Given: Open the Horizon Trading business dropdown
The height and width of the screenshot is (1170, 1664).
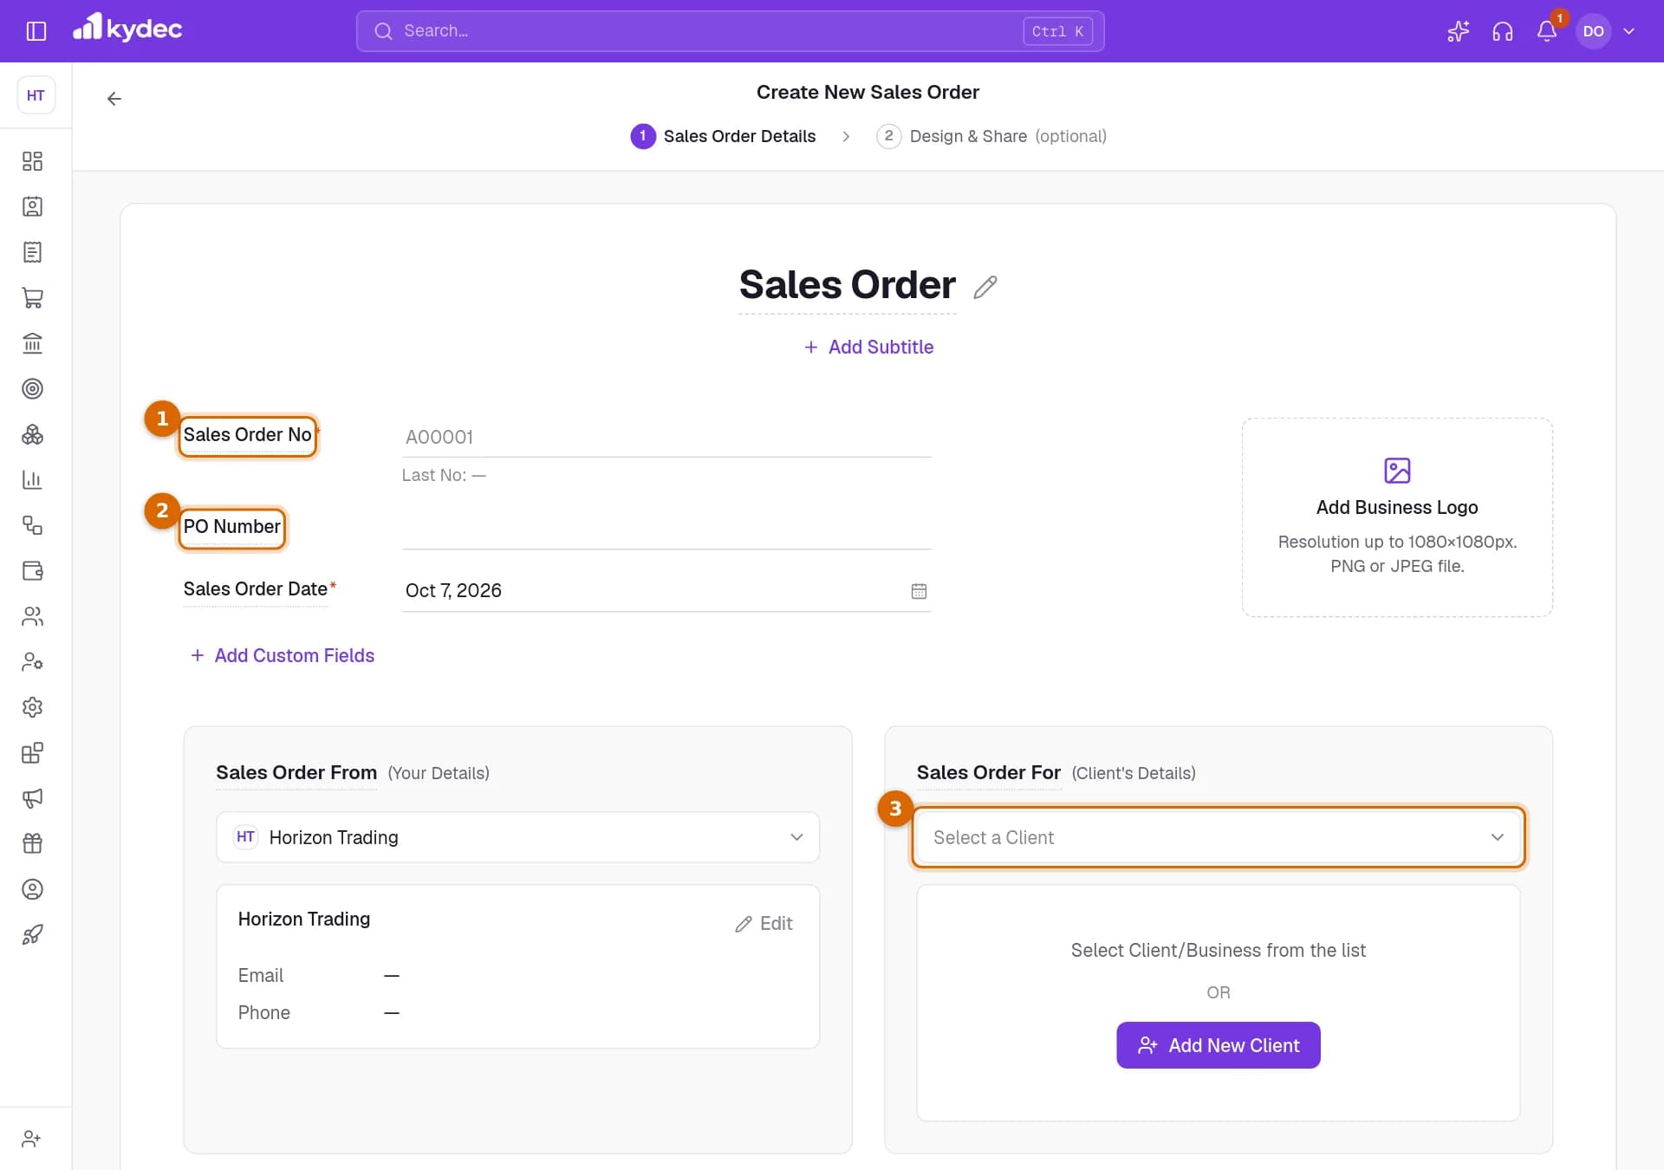Looking at the screenshot, I should [517, 837].
